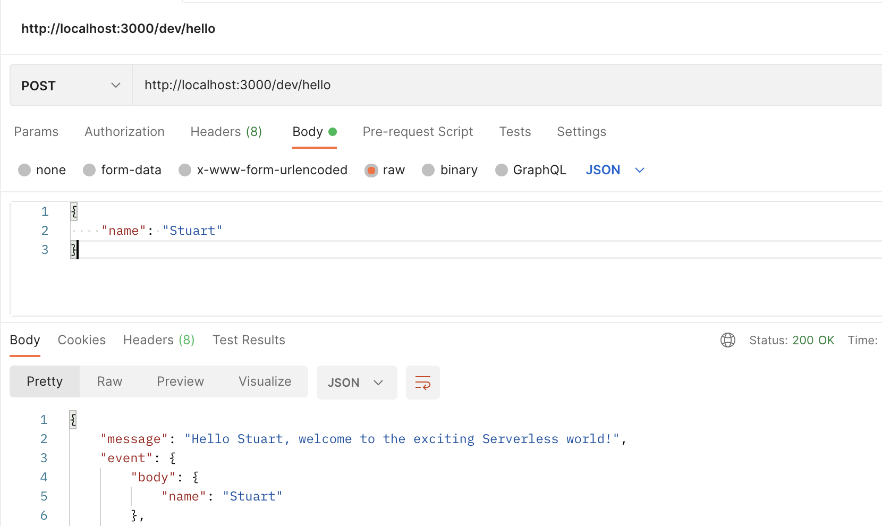The width and height of the screenshot is (882, 526).
Task: Expand the blue JSON body format dropdown
Action: 615,170
